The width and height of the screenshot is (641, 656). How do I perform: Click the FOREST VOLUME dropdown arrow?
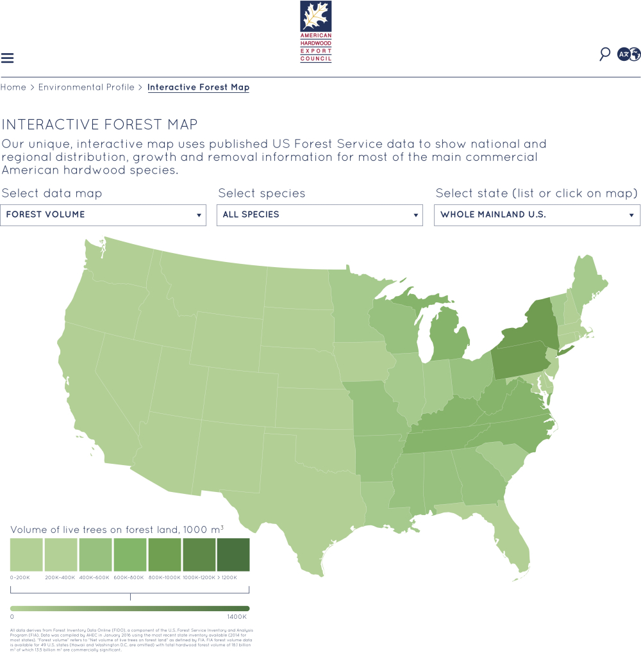coord(199,215)
